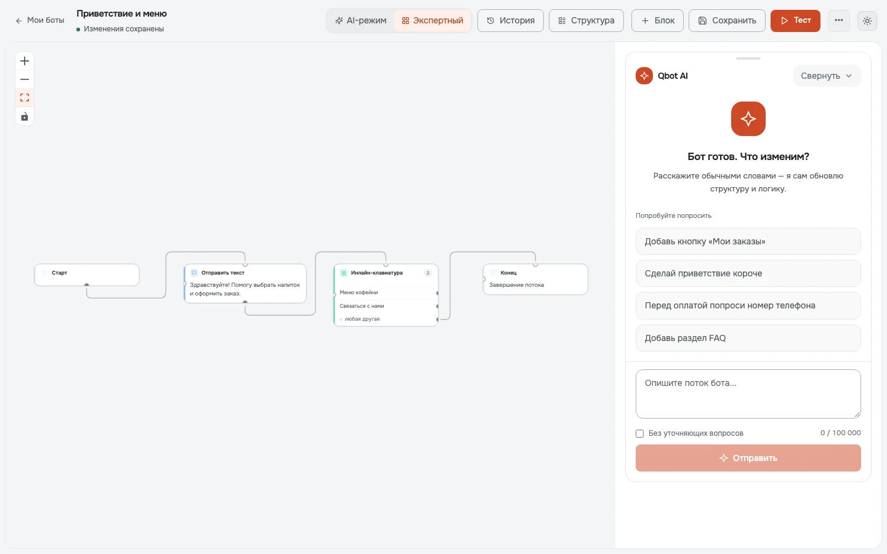Go back to Мои боты

[x=40, y=20]
